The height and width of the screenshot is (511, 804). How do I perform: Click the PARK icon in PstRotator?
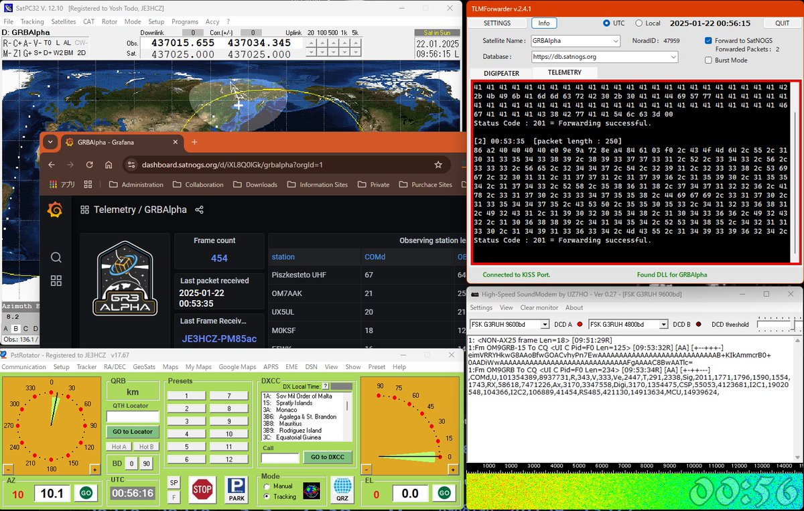tap(236, 489)
